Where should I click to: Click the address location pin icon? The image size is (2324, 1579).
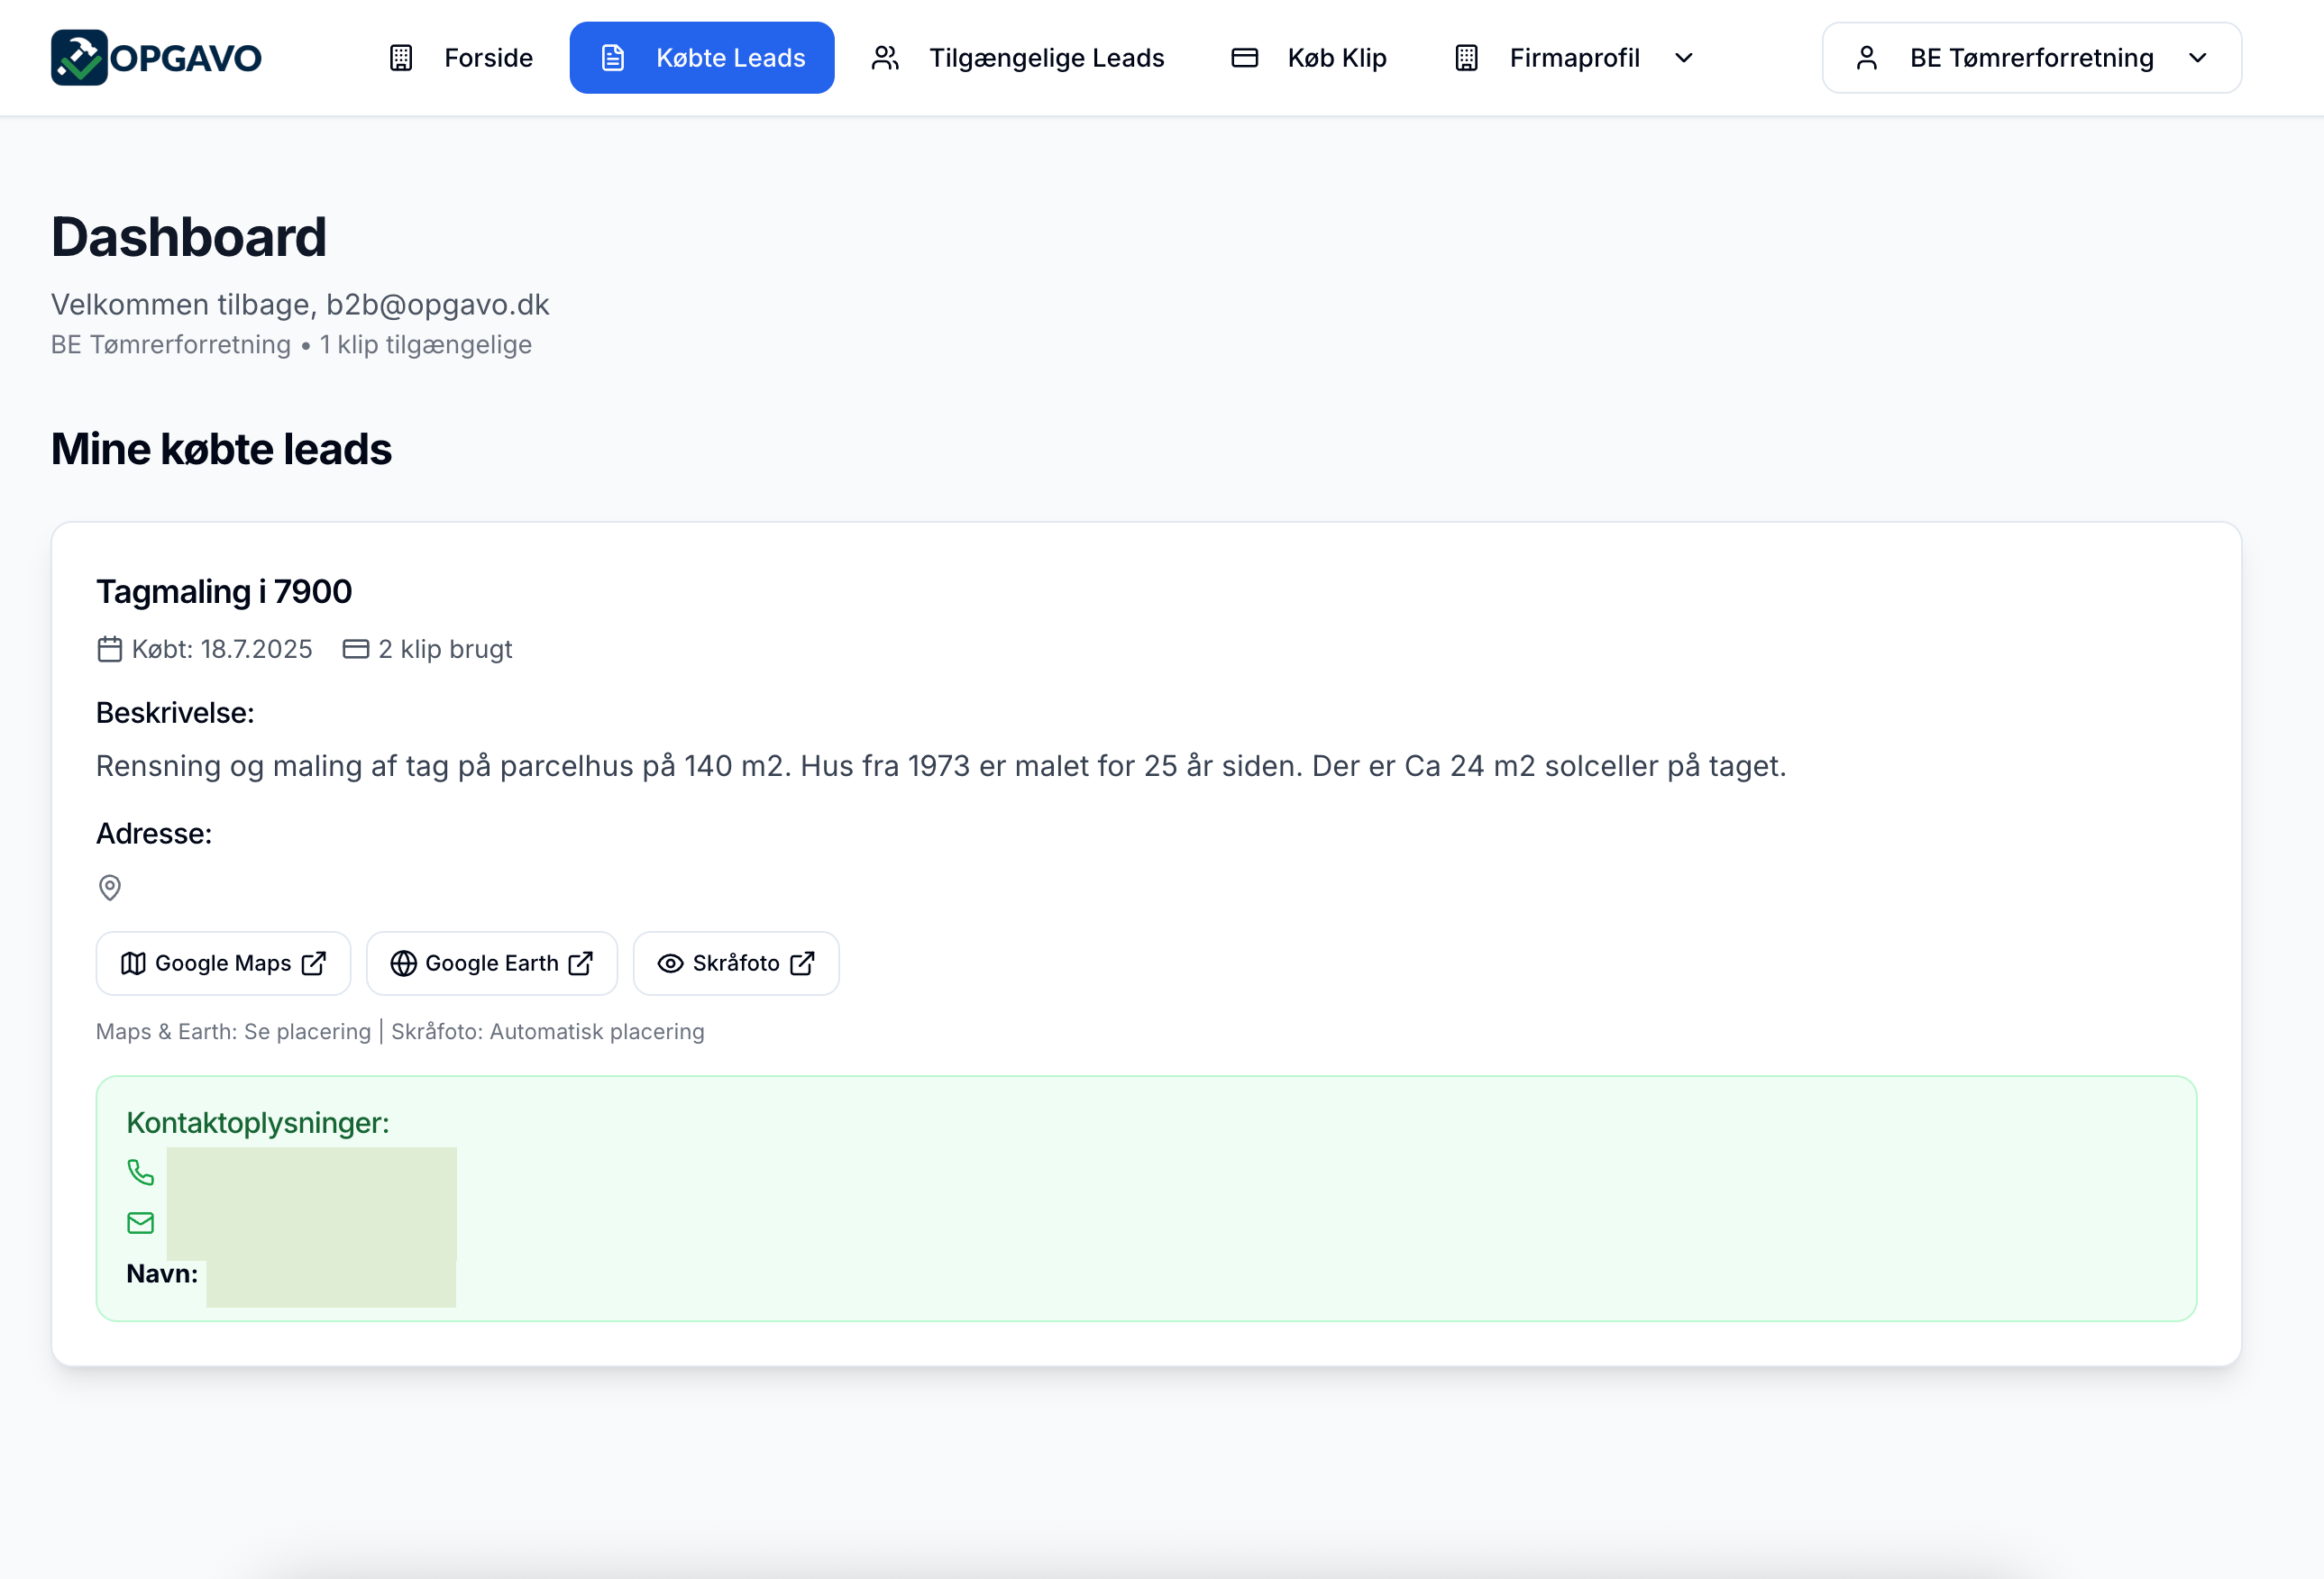(x=110, y=887)
